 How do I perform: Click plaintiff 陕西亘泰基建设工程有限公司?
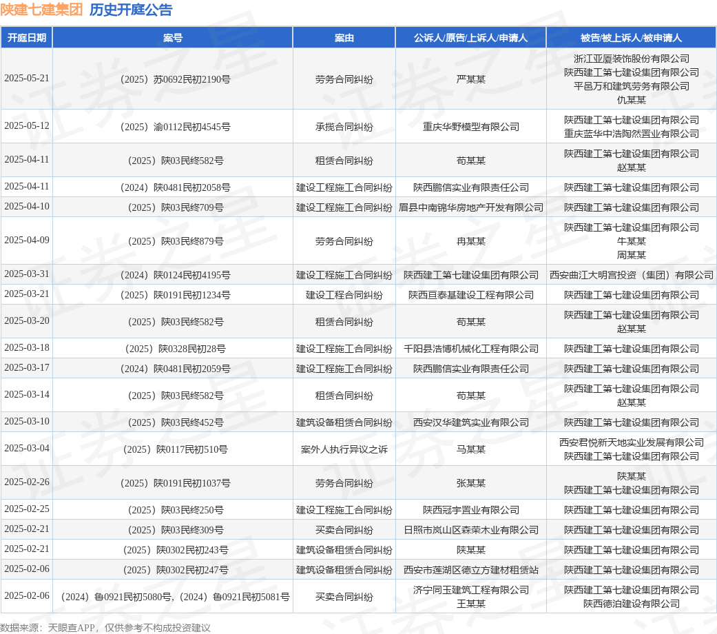[x=470, y=295]
